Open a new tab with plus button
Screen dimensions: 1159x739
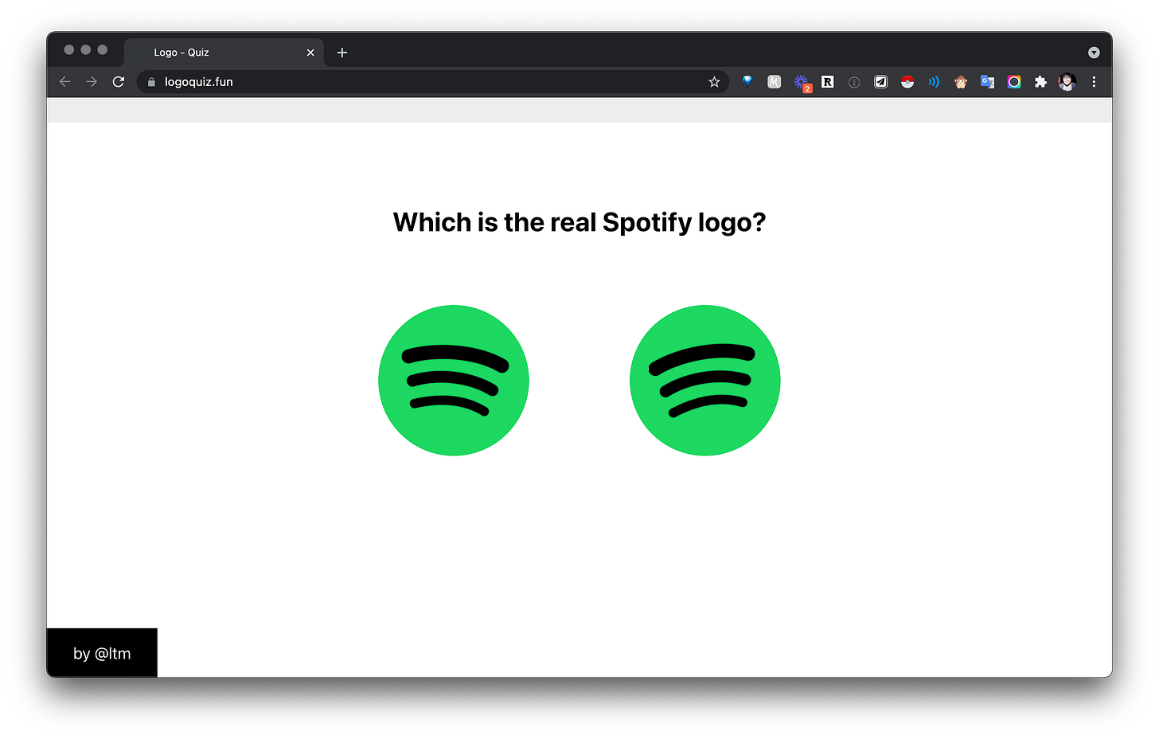342,53
